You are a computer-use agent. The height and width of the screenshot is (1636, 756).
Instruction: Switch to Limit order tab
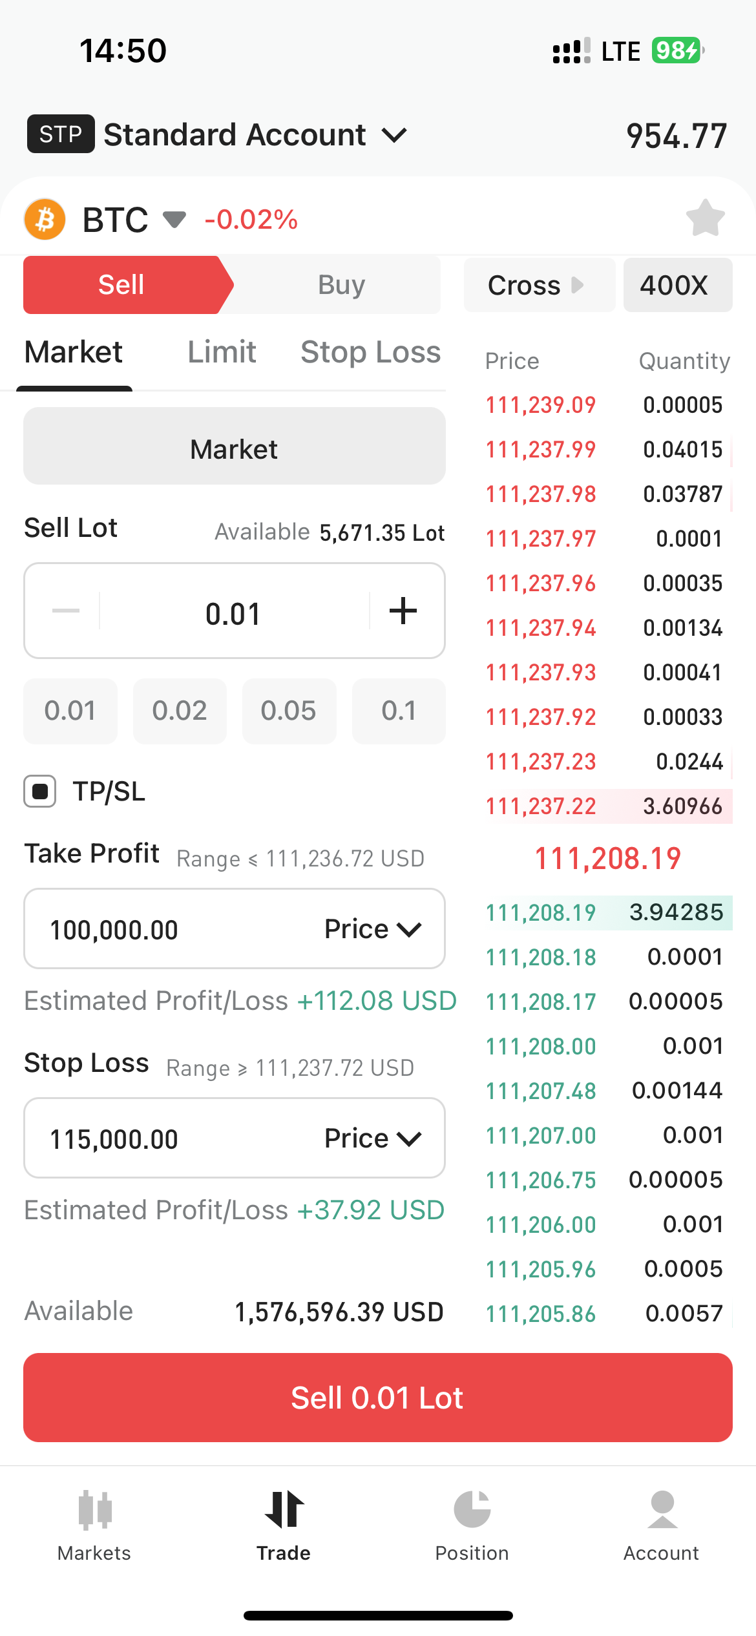(222, 352)
